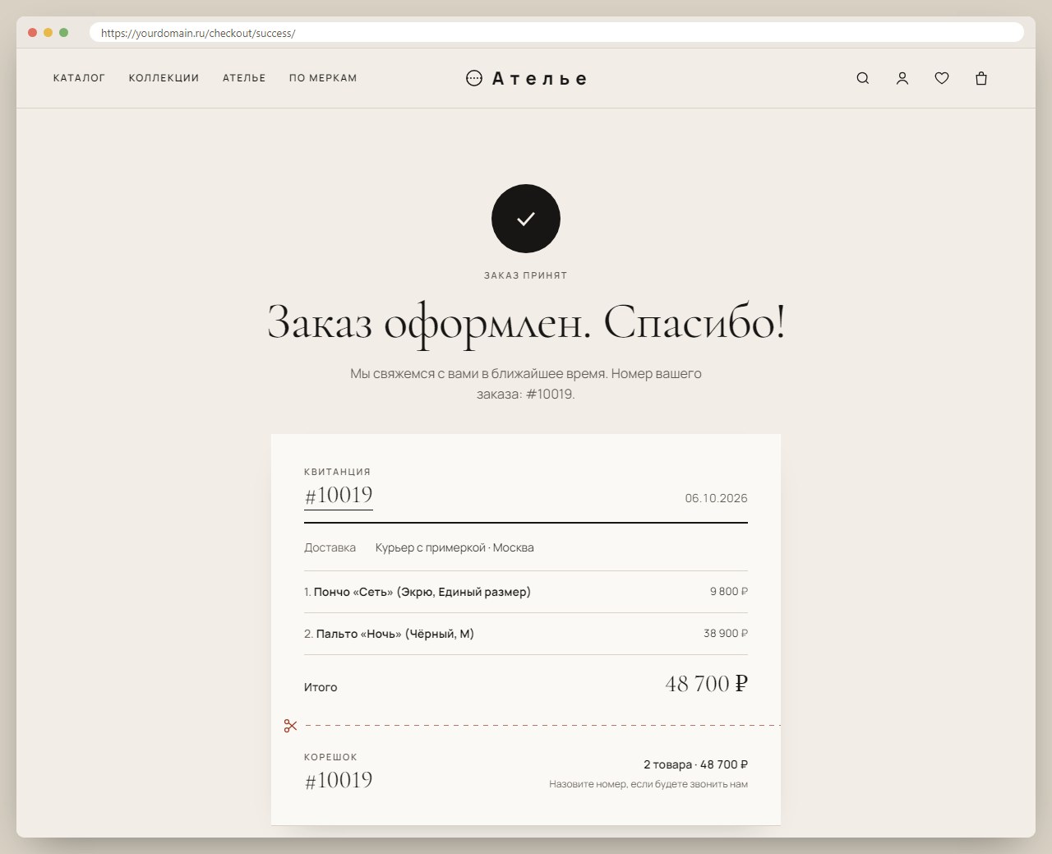Open the shopping bag icon

(981, 78)
